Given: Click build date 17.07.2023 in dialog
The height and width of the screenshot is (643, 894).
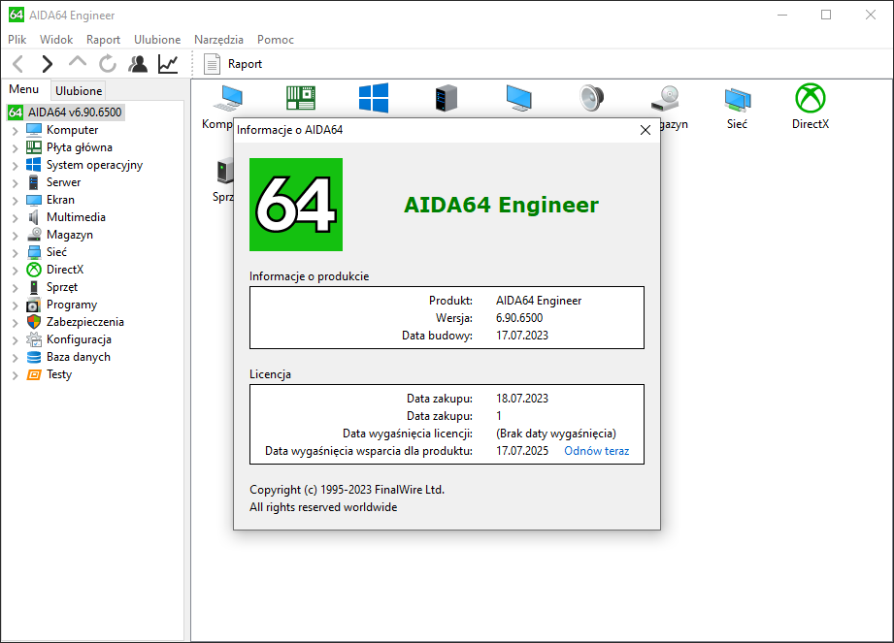Looking at the screenshot, I should 522,336.
